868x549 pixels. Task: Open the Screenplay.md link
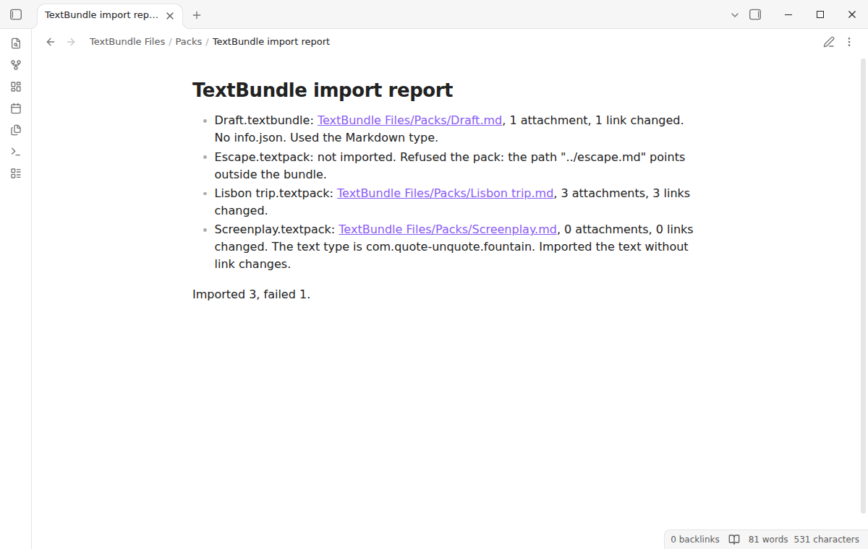pyautogui.click(x=448, y=229)
